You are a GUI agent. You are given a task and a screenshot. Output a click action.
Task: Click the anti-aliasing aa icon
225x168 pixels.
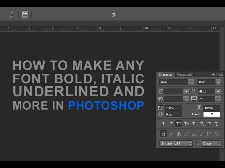point(197,143)
